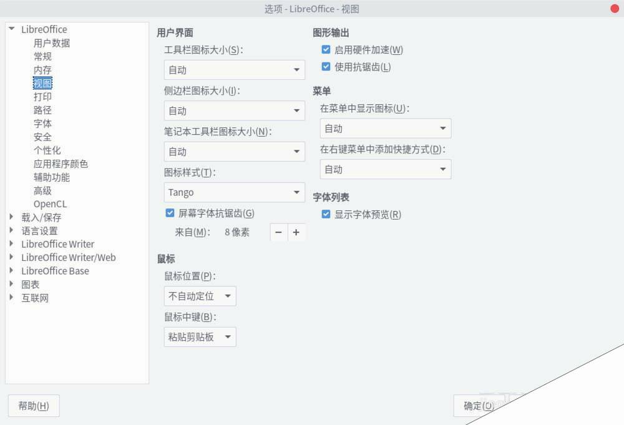Open 工具栏图标大小 dropdown

point(235,70)
